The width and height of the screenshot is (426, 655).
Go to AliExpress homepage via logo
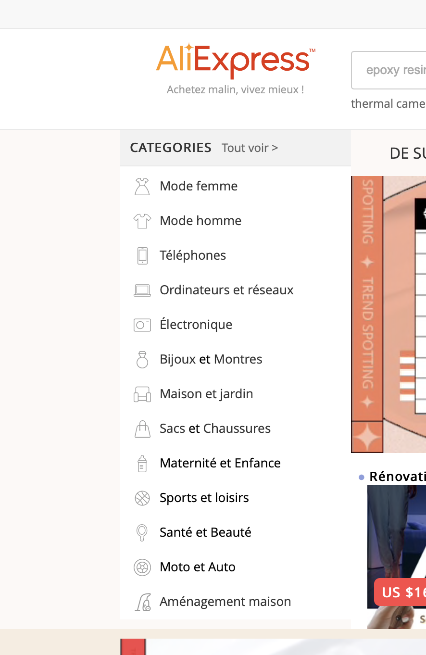(x=235, y=61)
